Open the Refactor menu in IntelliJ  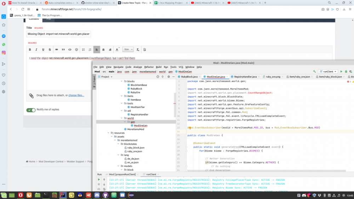click(x=149, y=67)
